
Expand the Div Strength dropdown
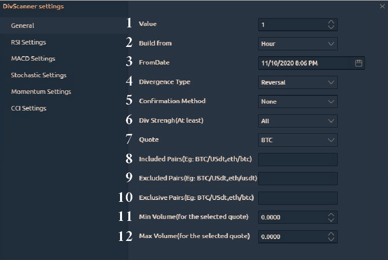point(298,121)
